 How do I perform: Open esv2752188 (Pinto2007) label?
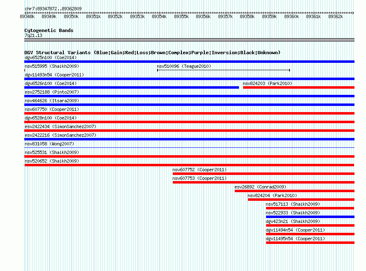[x=52, y=92]
